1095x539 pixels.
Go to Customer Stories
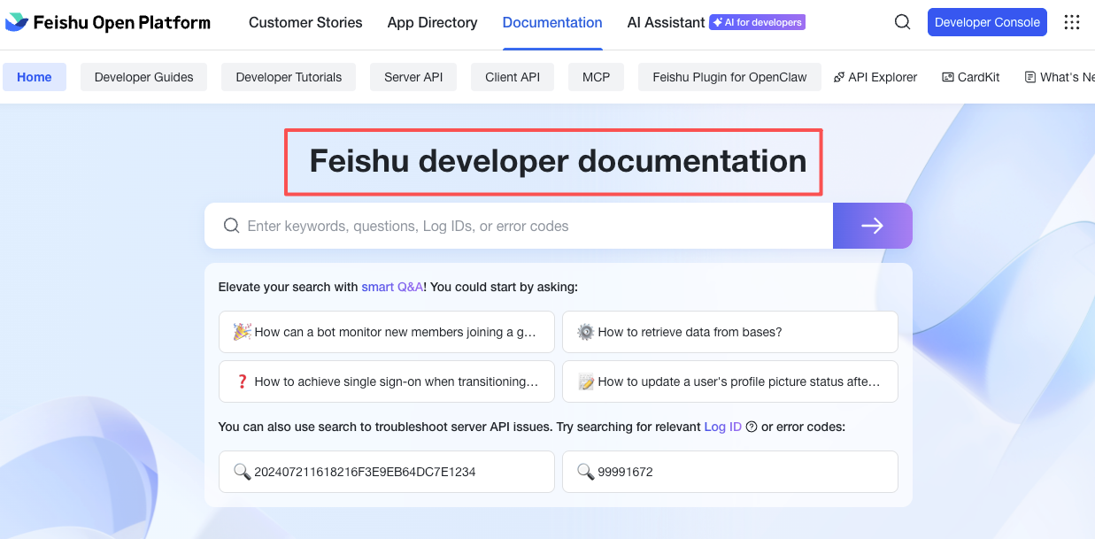(x=305, y=22)
